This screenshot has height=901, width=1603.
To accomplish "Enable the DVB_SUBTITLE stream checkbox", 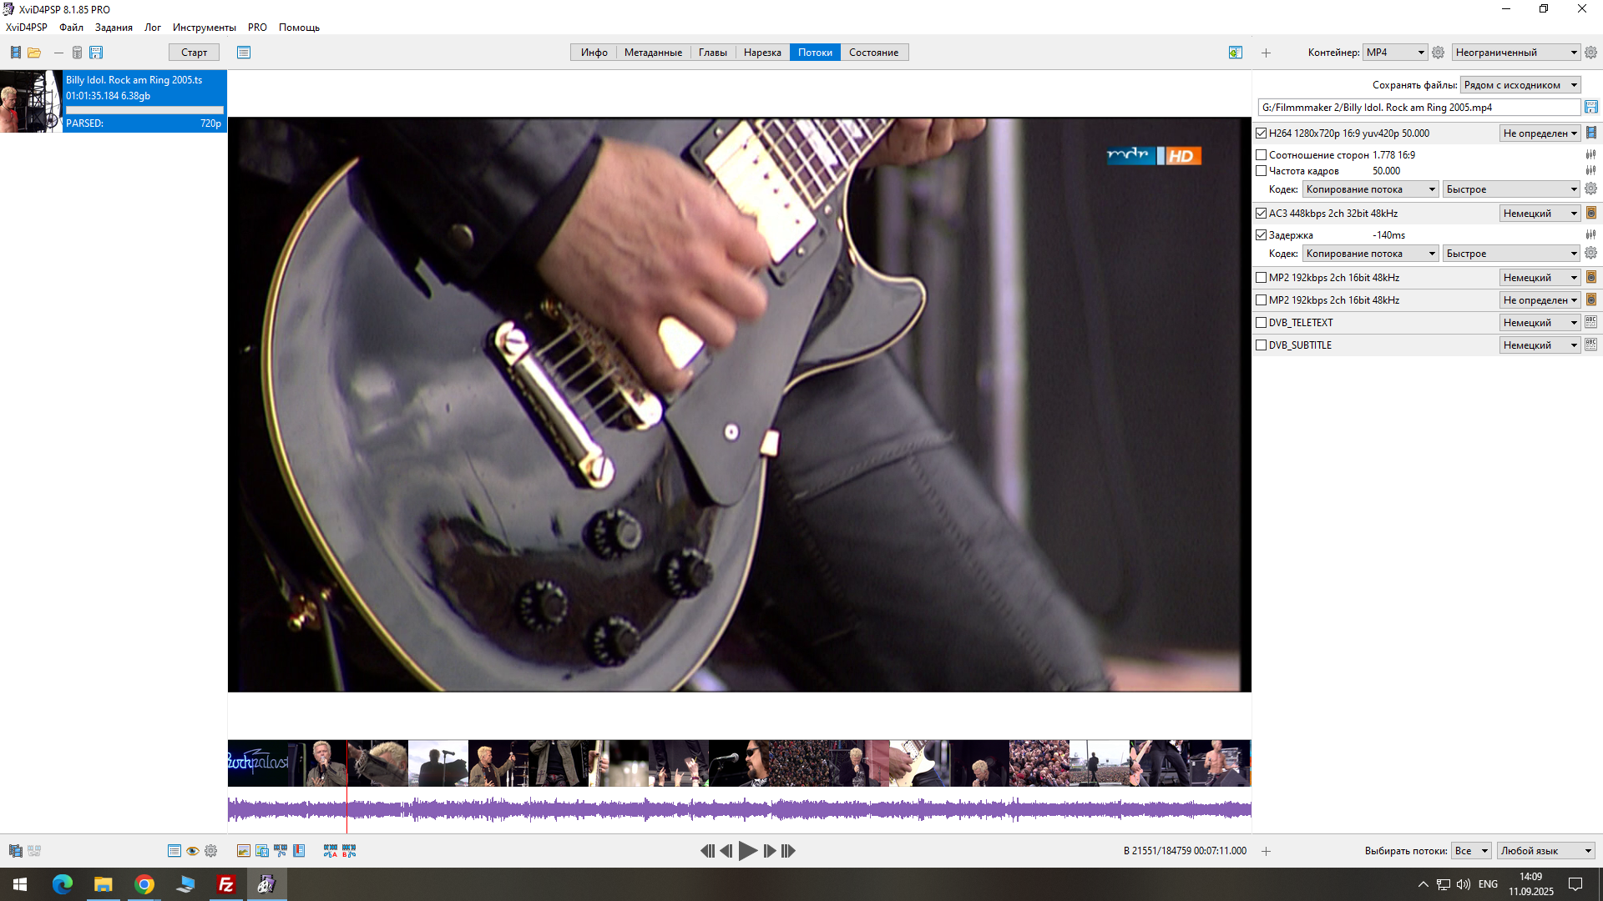I will point(1262,345).
